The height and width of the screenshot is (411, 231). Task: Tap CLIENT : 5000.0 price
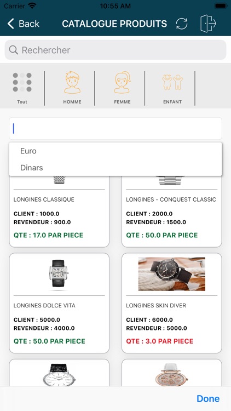37,320
